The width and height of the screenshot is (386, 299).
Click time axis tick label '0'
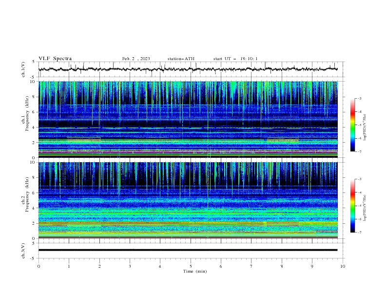(x=39, y=266)
